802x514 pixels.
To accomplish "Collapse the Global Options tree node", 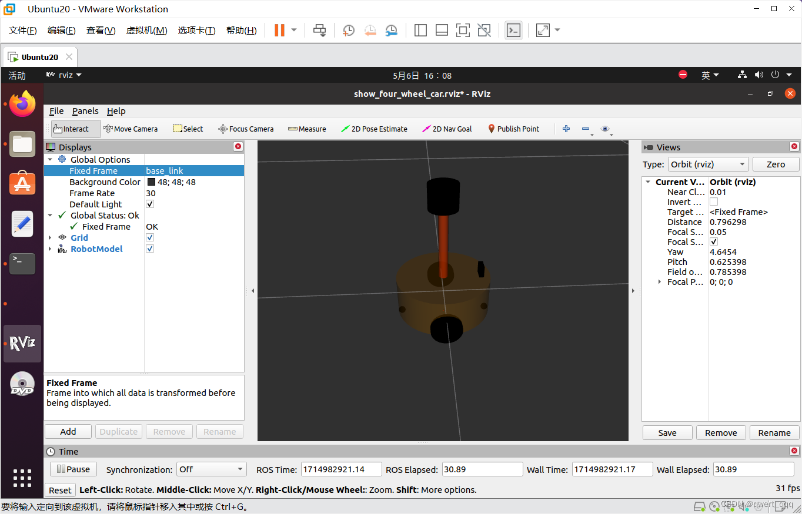I will click(50, 159).
